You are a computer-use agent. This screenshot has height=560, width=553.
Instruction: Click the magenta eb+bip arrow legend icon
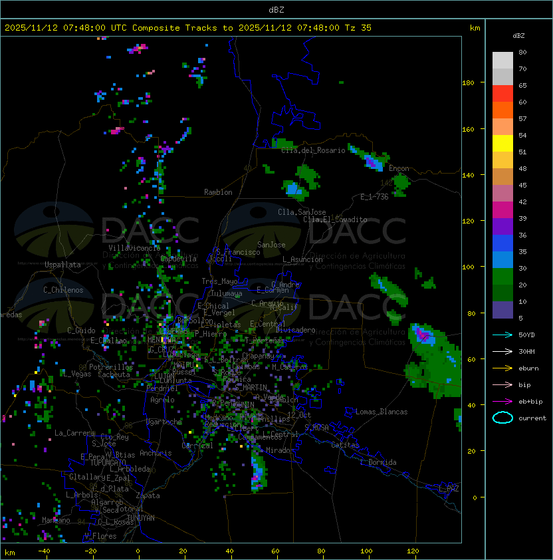(x=502, y=402)
